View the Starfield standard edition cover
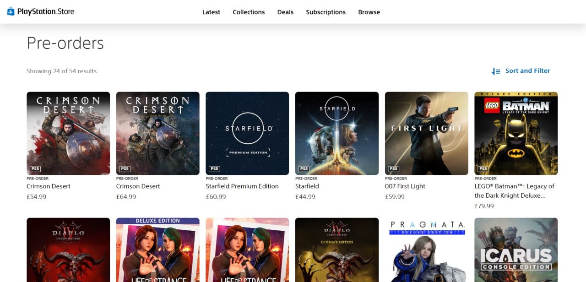 pyautogui.click(x=336, y=133)
